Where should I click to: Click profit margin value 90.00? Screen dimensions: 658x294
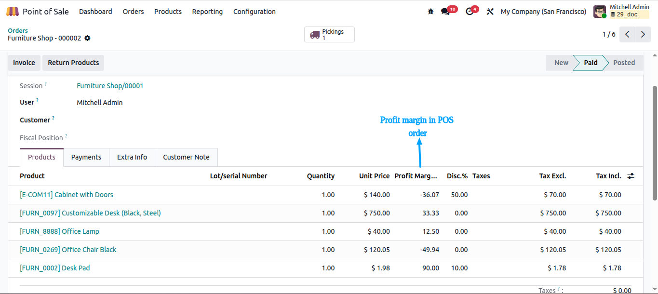tap(430, 268)
